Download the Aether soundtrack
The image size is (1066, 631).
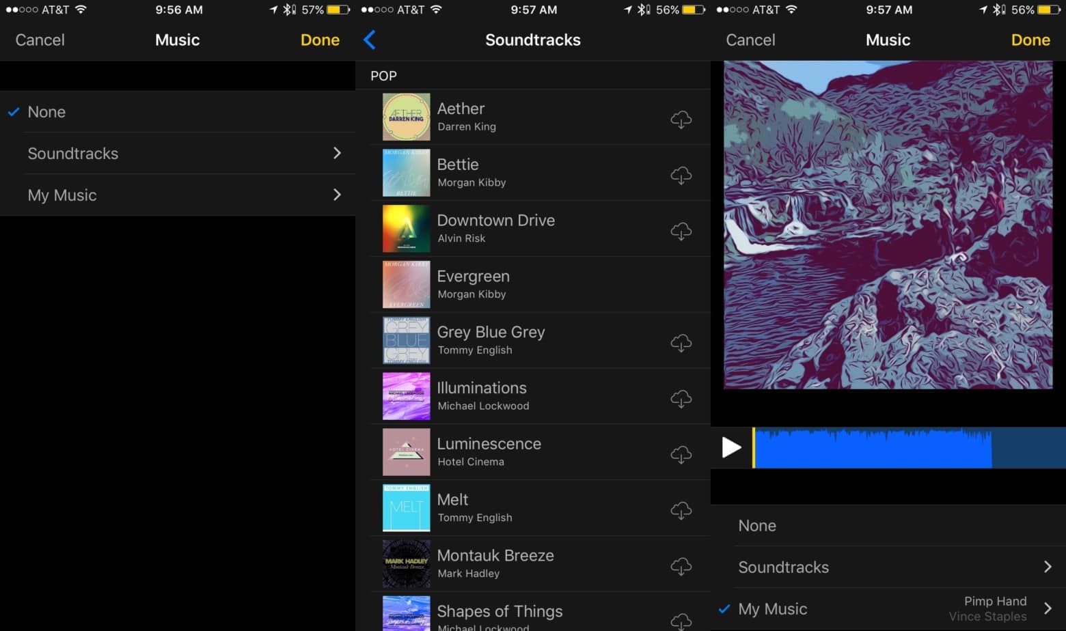click(681, 119)
